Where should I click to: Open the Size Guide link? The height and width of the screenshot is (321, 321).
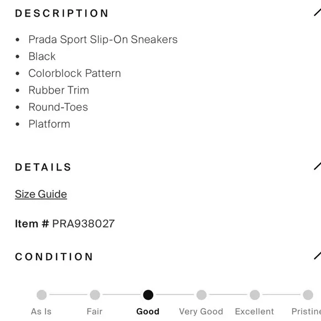41,194
